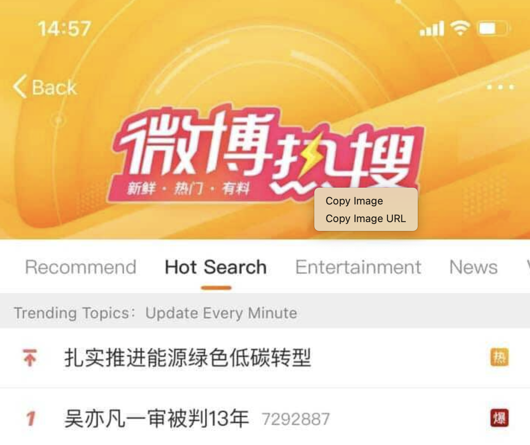
Task: Click the rank number 1 marker
Action: point(31,419)
